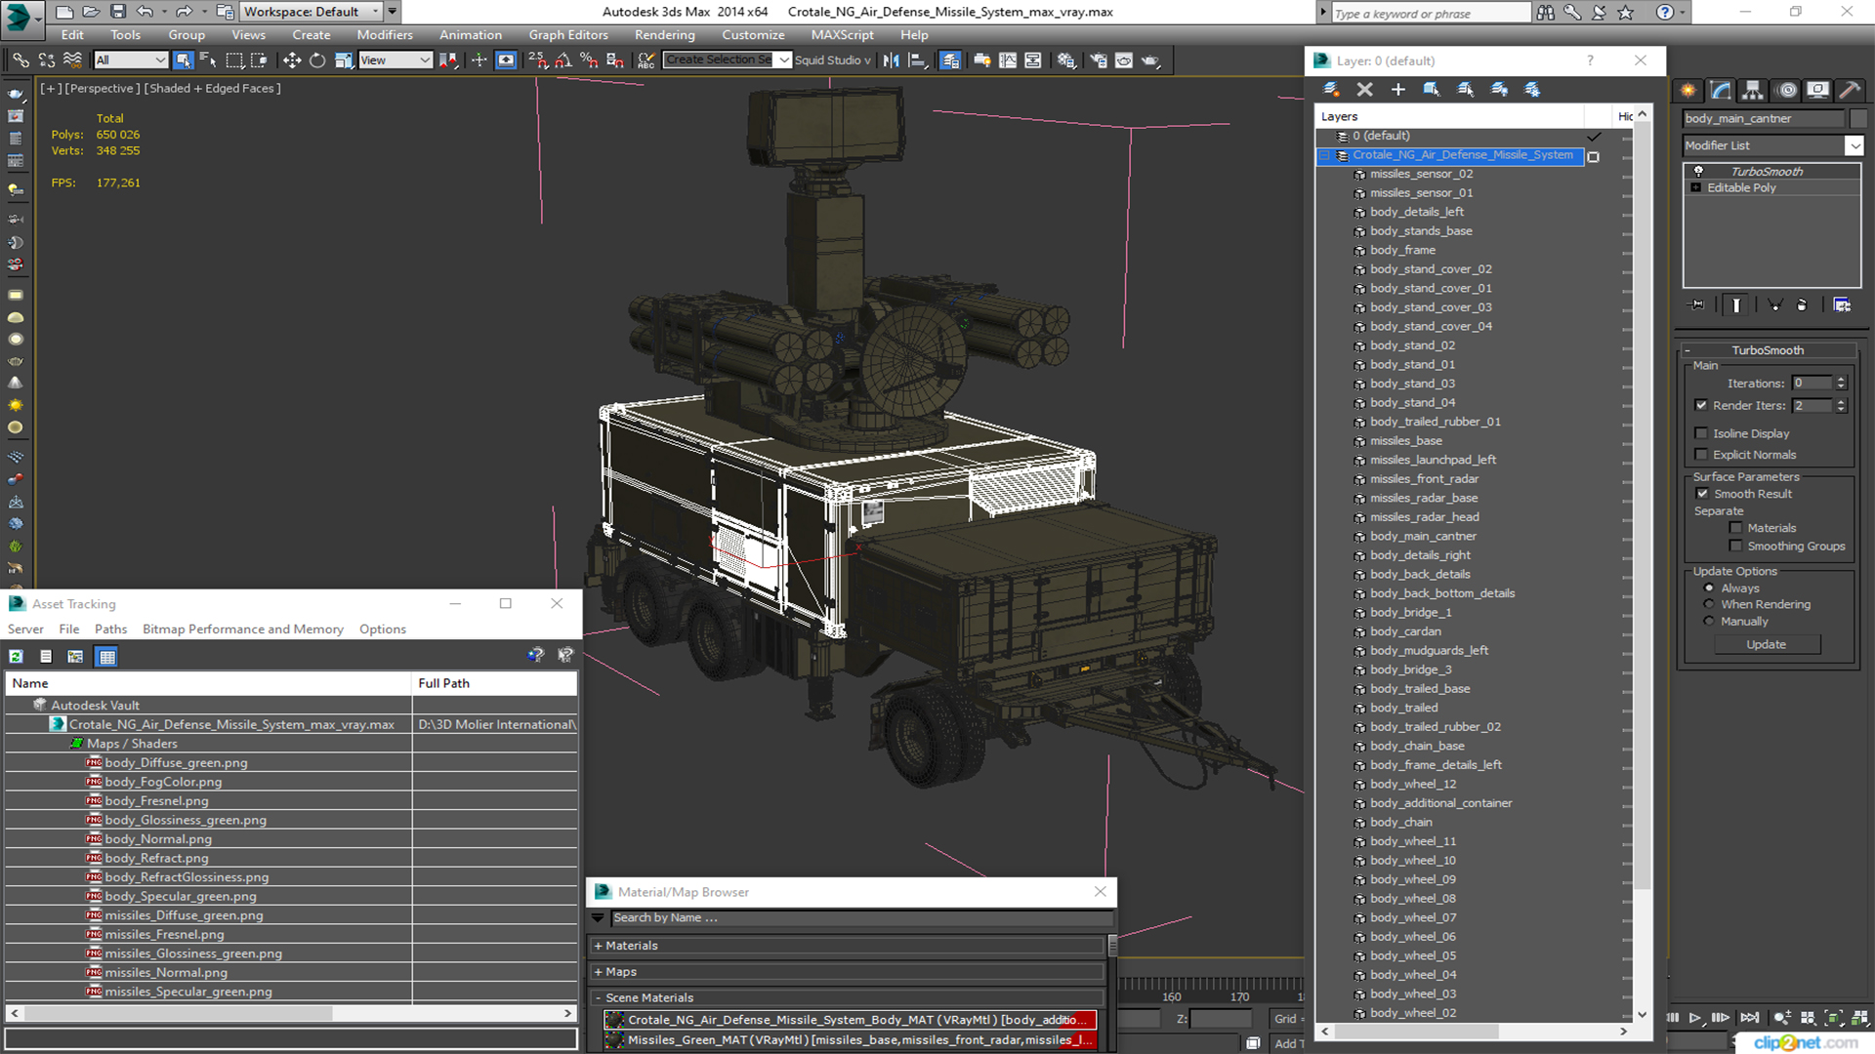Toggle Smooth Result checkbox
The width and height of the screenshot is (1875, 1054).
(1702, 494)
